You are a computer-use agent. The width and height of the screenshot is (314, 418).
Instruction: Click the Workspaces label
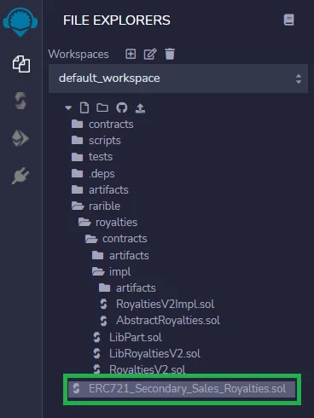click(78, 55)
